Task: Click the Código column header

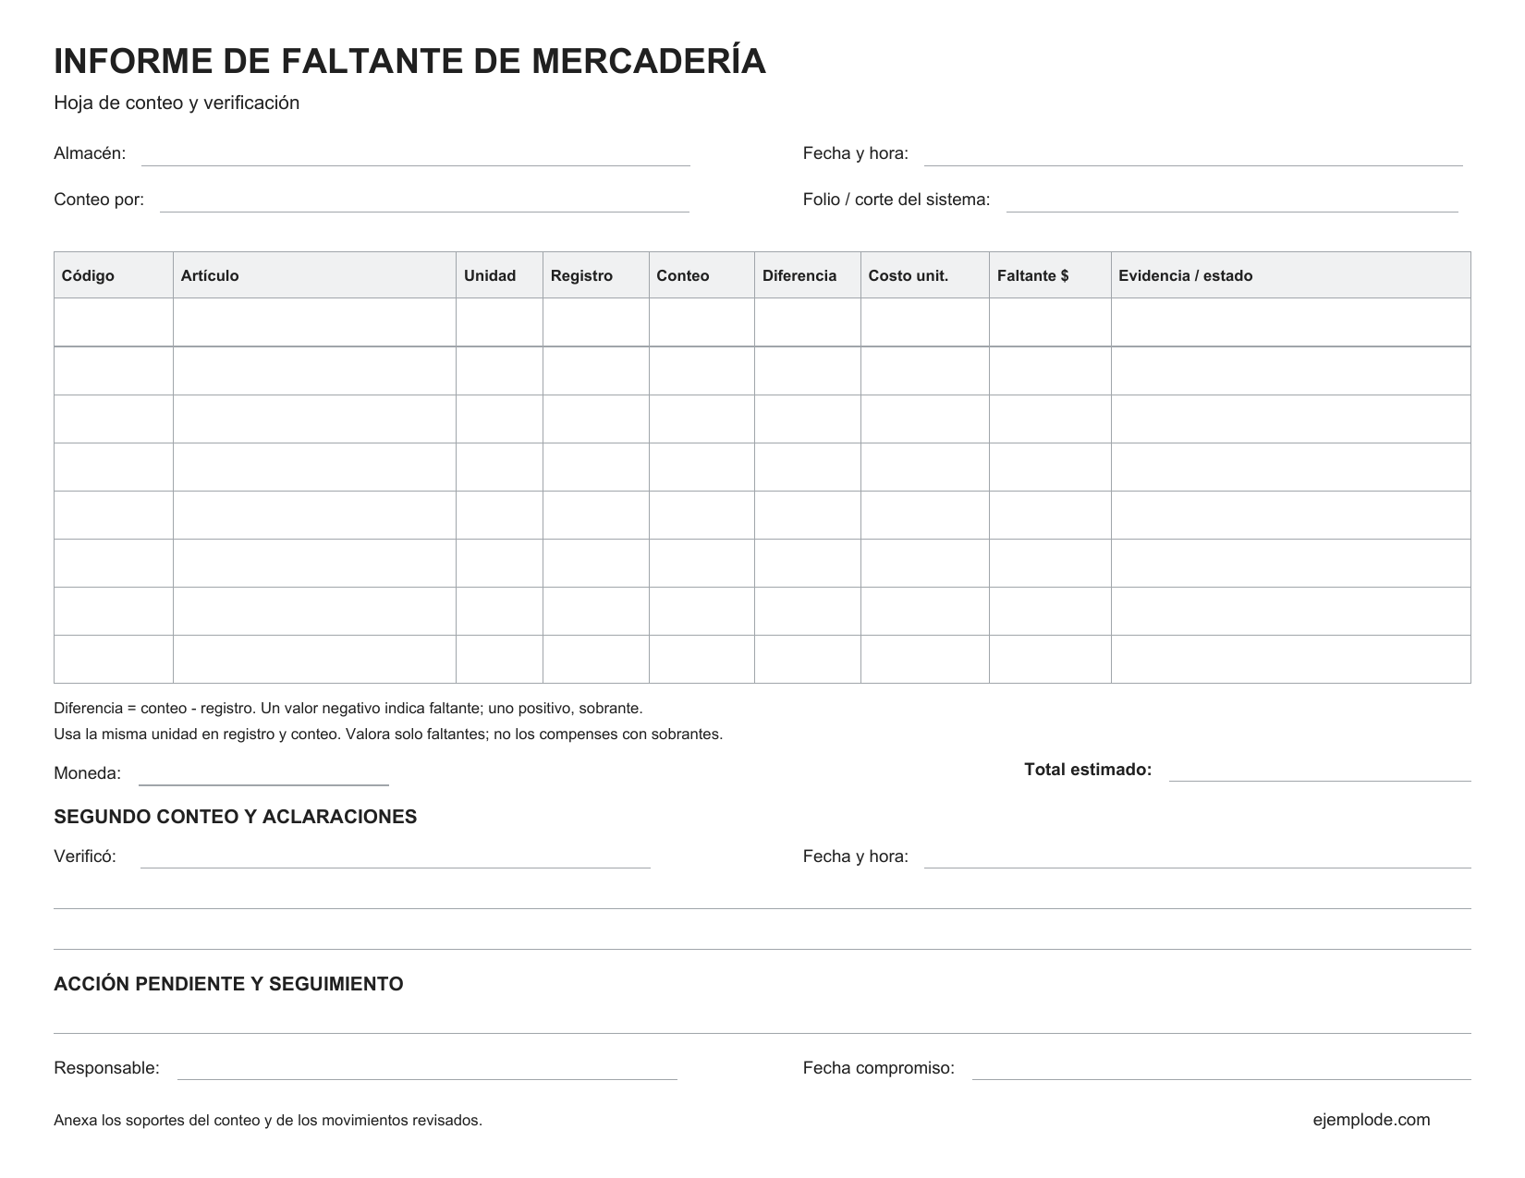Action: click(114, 275)
